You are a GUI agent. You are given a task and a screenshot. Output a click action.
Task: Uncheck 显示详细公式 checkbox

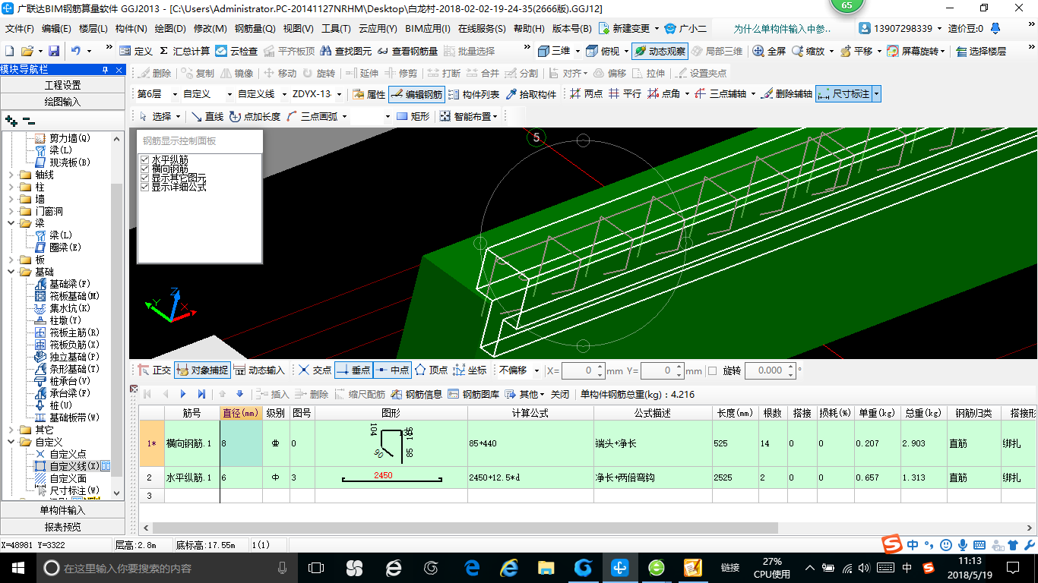coord(145,187)
